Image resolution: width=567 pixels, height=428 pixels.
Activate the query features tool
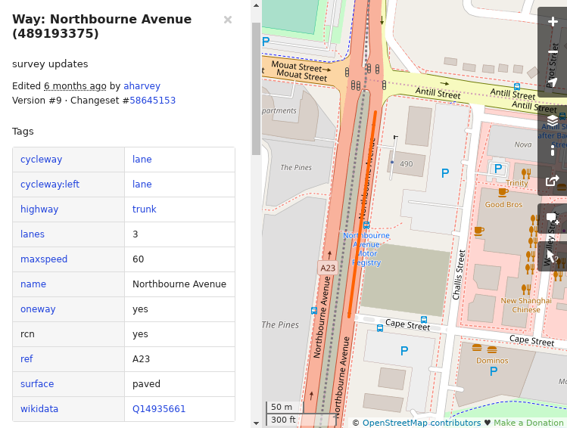click(x=553, y=256)
